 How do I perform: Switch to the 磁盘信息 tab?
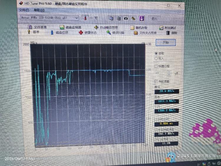59,32
